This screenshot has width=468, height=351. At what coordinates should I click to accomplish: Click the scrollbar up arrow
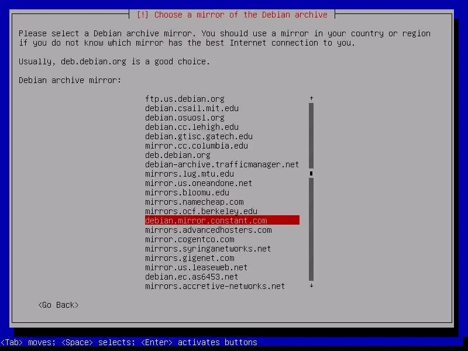[311, 98]
